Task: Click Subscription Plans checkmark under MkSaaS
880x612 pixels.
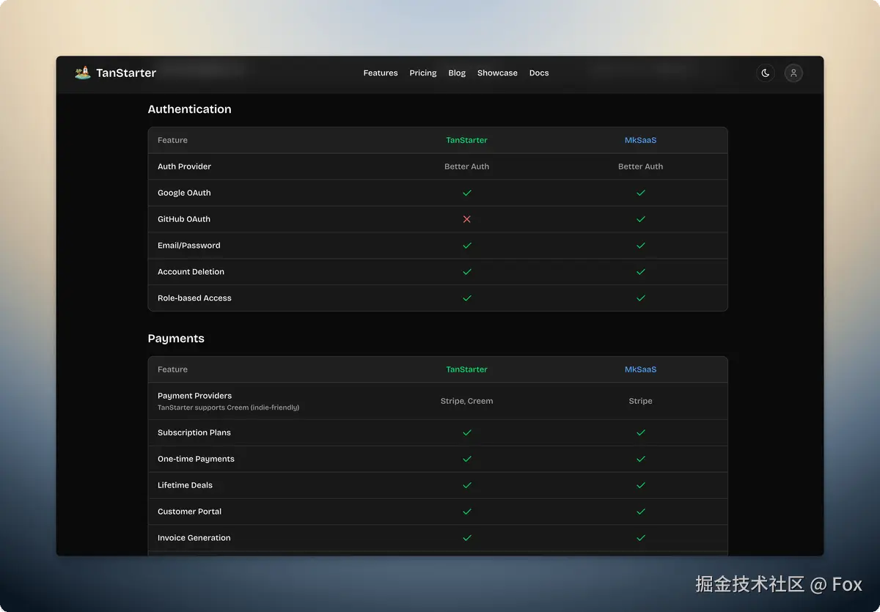Action: pyautogui.click(x=641, y=432)
